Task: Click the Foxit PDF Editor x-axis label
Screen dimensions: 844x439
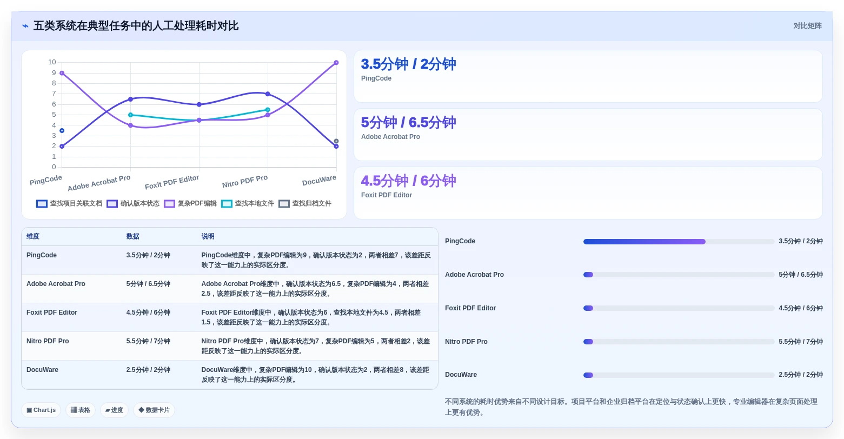Action: point(172,182)
